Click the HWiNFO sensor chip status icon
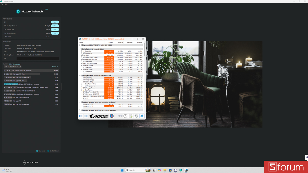The image size is (308, 173). pyautogui.click(x=112, y=116)
